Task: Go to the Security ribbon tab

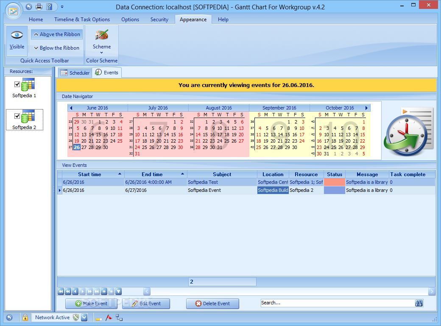Action: point(159,20)
